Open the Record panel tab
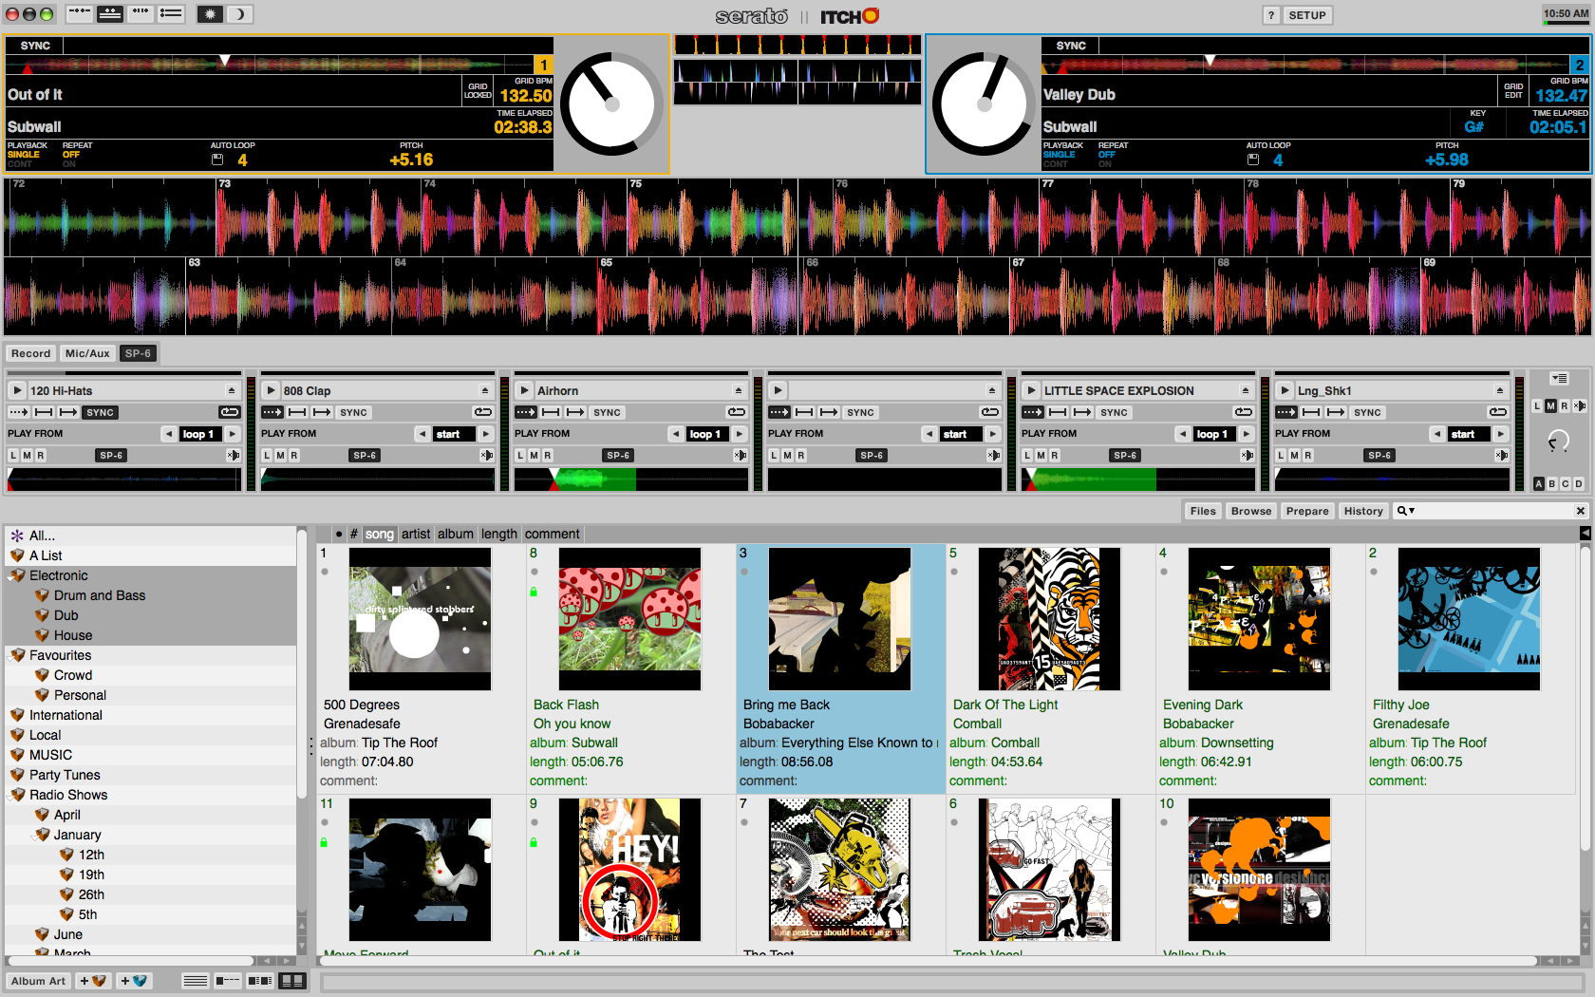The height and width of the screenshot is (997, 1595). point(31,353)
